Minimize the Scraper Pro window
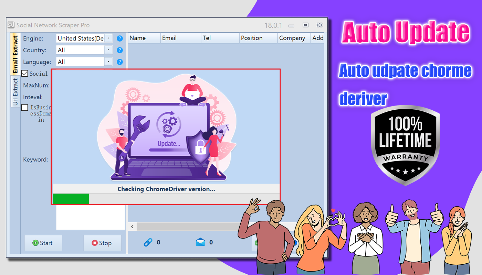The image size is (482, 275). pos(292,26)
